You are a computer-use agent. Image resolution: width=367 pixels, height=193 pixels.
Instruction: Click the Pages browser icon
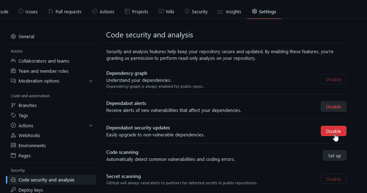click(13, 155)
